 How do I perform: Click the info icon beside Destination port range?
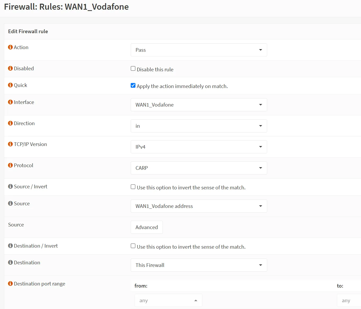(x=10, y=284)
